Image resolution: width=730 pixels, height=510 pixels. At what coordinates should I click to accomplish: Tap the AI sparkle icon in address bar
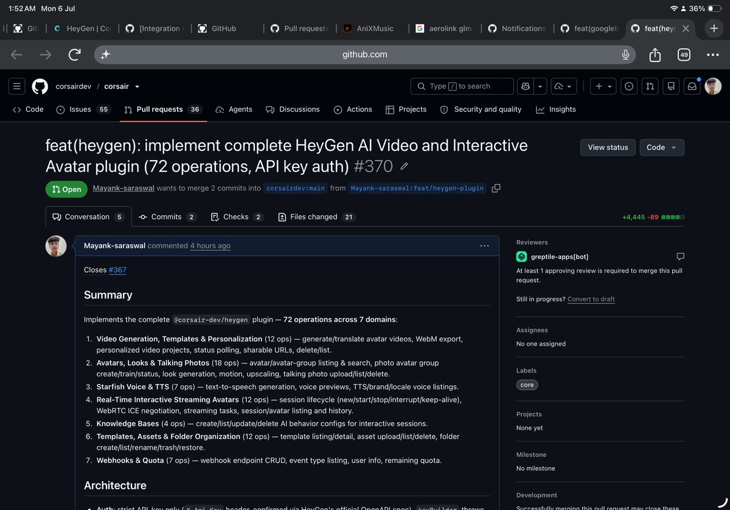pyautogui.click(x=105, y=55)
